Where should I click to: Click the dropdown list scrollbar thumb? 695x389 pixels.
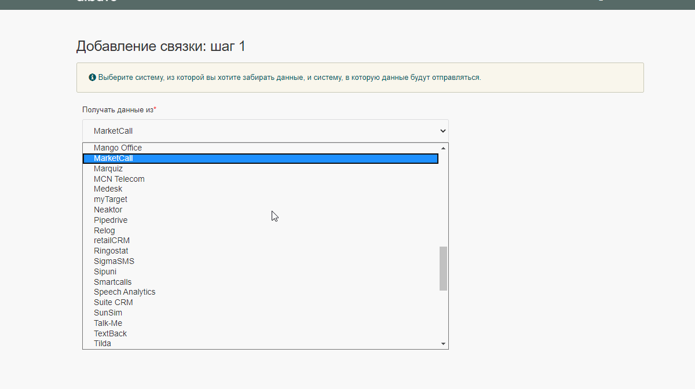(x=444, y=269)
